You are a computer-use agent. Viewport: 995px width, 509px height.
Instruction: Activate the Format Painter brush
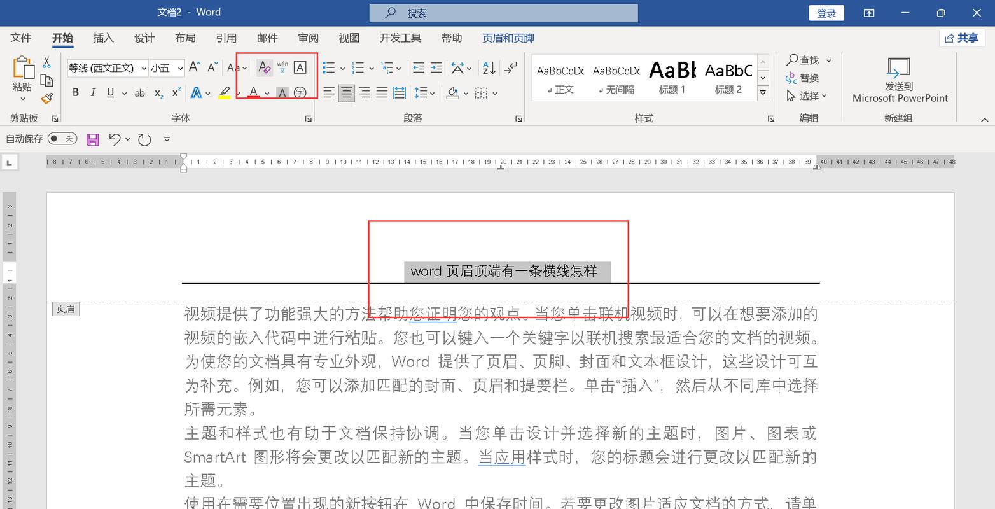(46, 99)
